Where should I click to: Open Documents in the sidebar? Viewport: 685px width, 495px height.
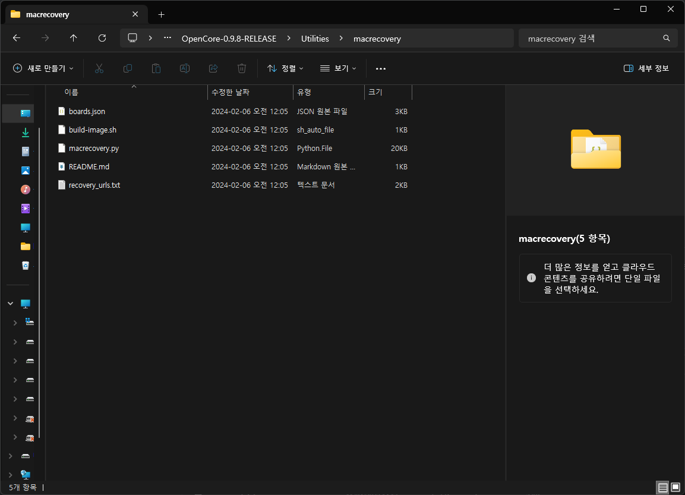(26, 152)
